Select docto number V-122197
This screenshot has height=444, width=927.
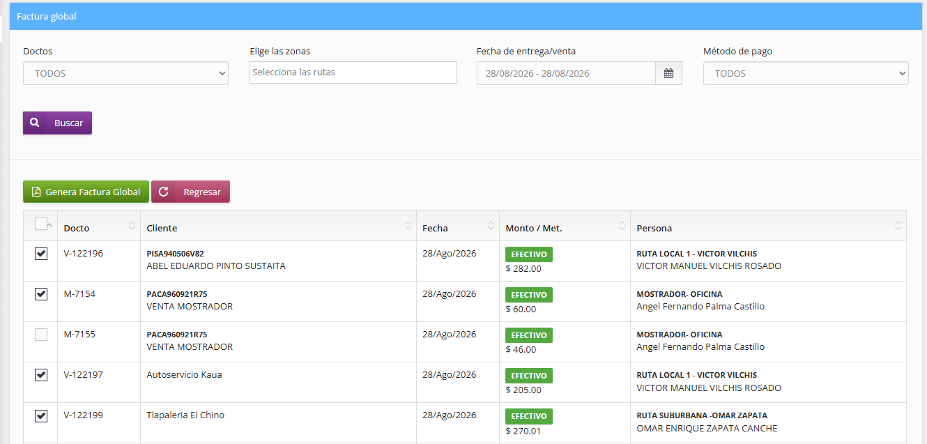[x=83, y=375]
